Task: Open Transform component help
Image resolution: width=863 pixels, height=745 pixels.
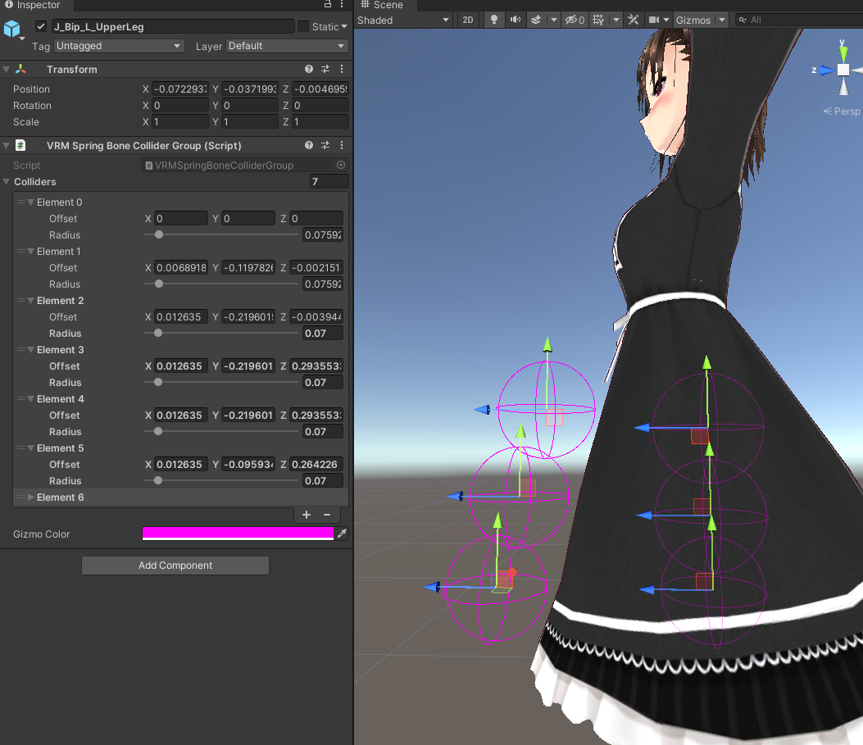Action: 309,69
